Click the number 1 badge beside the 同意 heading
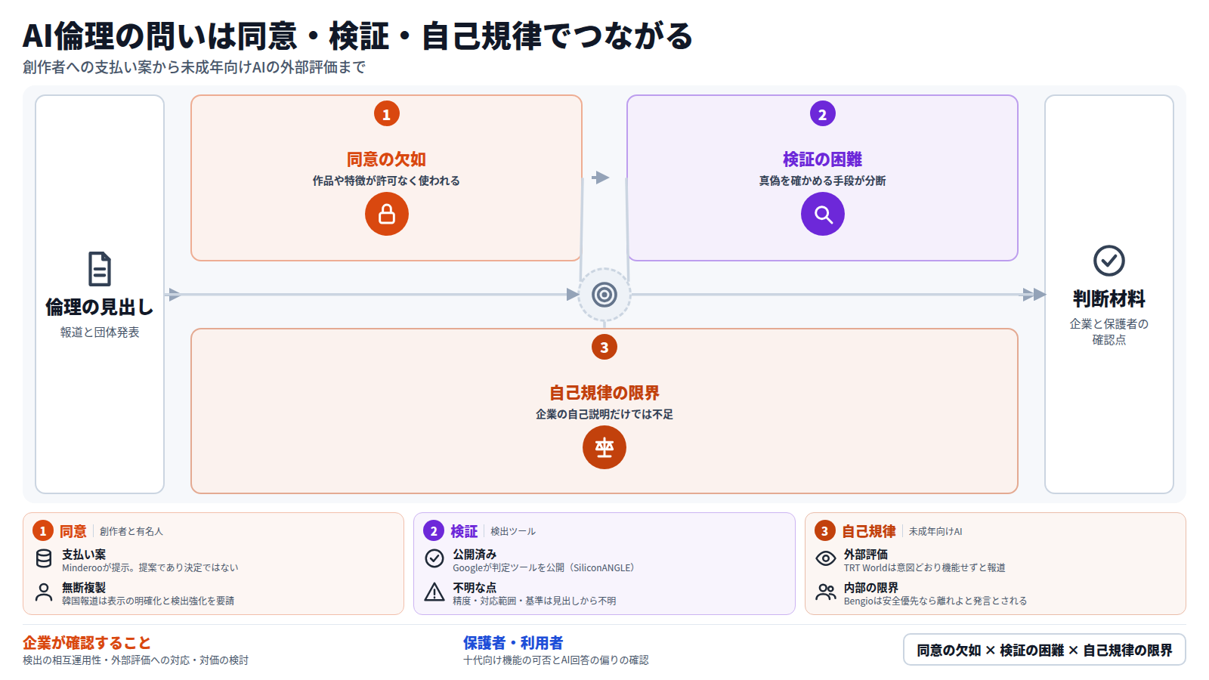Screen dimensions: 1209x680 pos(43,531)
